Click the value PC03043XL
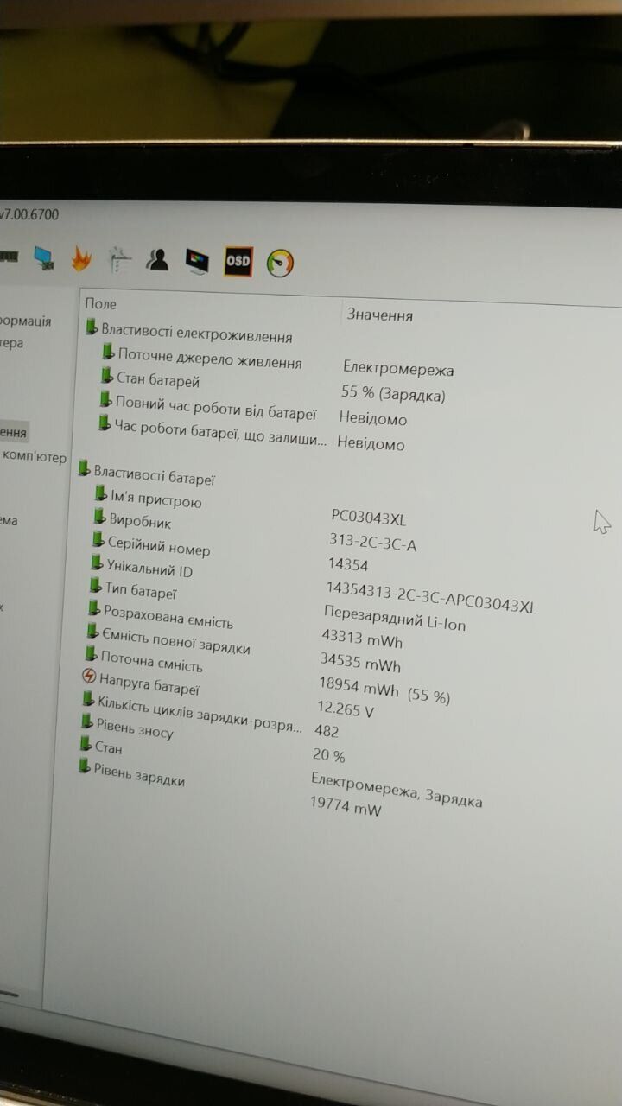 pyautogui.click(x=368, y=518)
